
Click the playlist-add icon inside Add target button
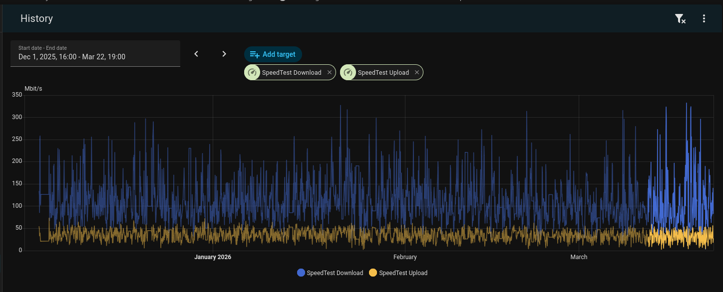click(x=255, y=54)
